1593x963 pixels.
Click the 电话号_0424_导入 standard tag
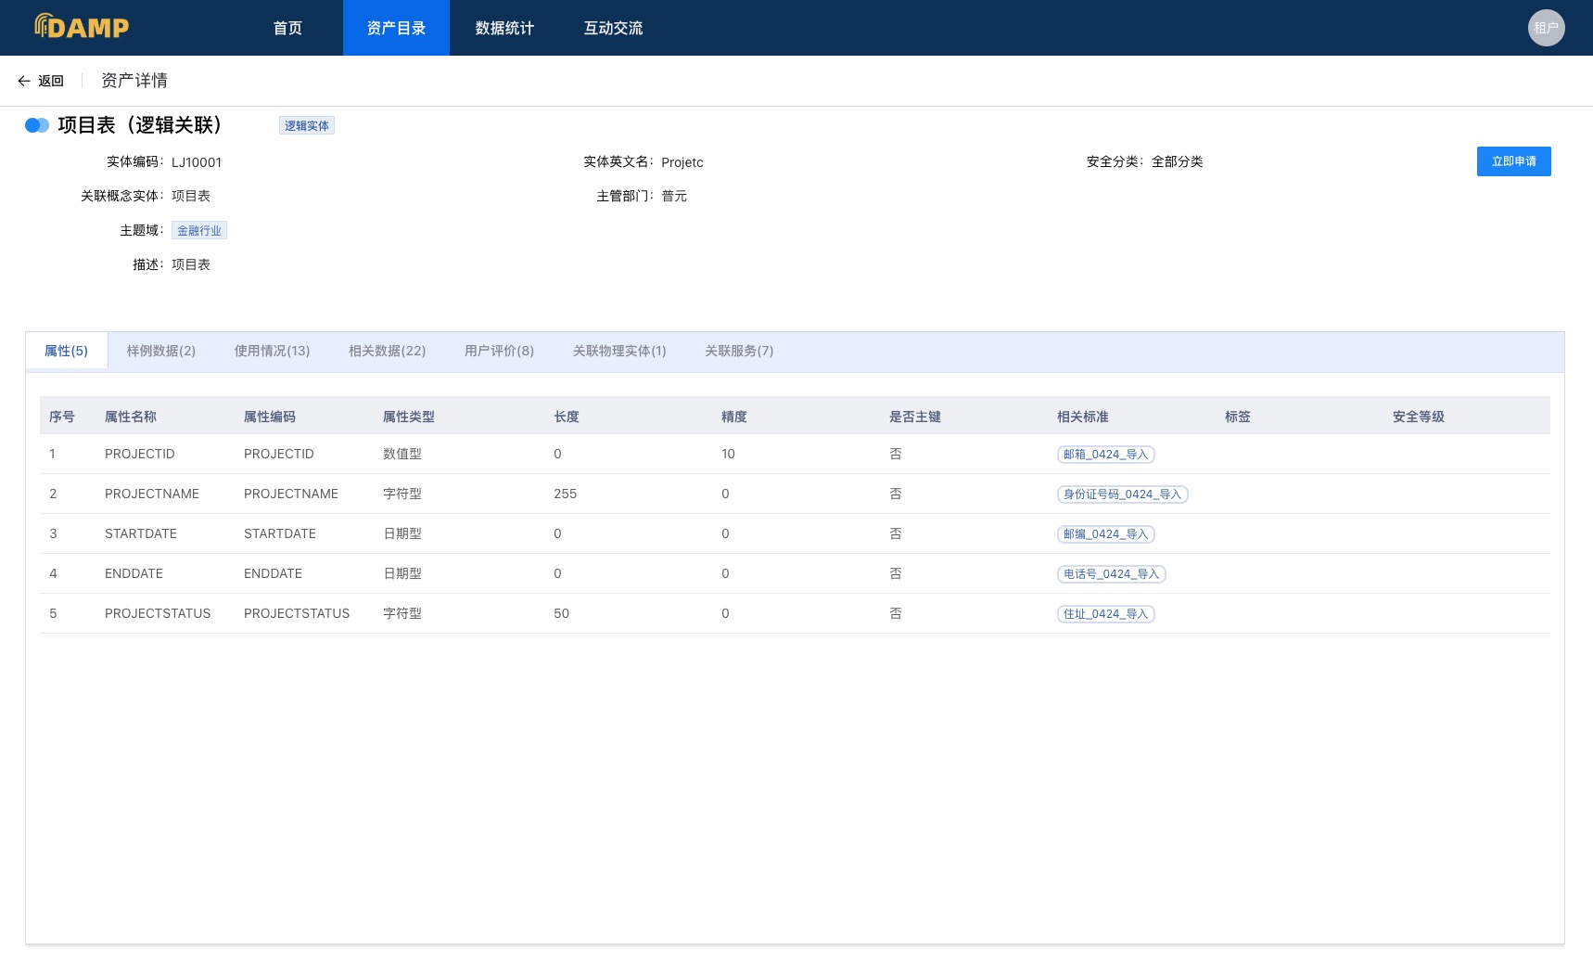pos(1111,574)
